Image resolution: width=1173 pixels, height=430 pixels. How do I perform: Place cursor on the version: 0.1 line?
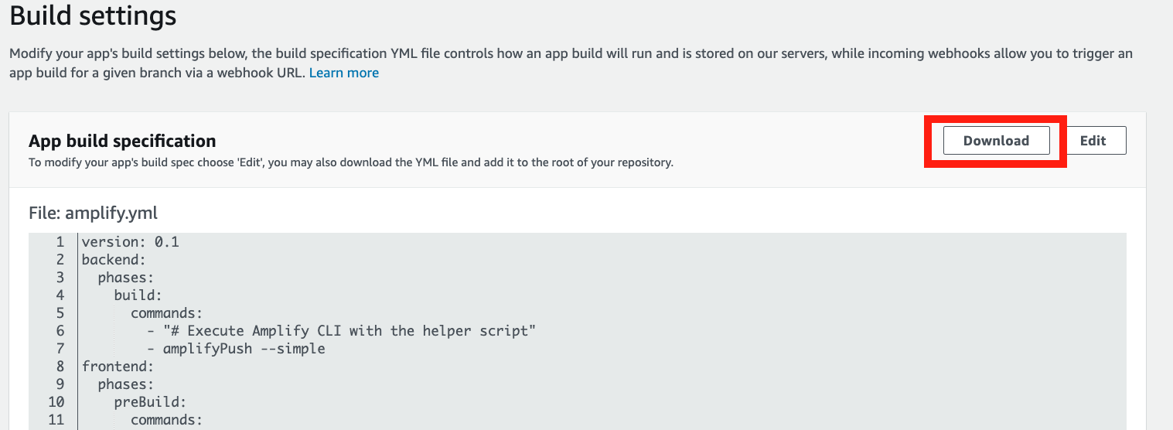[130, 242]
